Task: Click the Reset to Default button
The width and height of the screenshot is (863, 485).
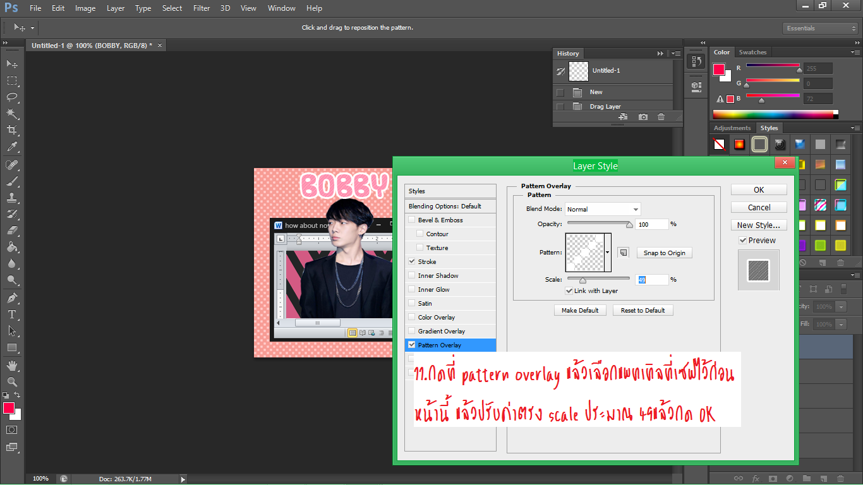Action: pyautogui.click(x=643, y=310)
